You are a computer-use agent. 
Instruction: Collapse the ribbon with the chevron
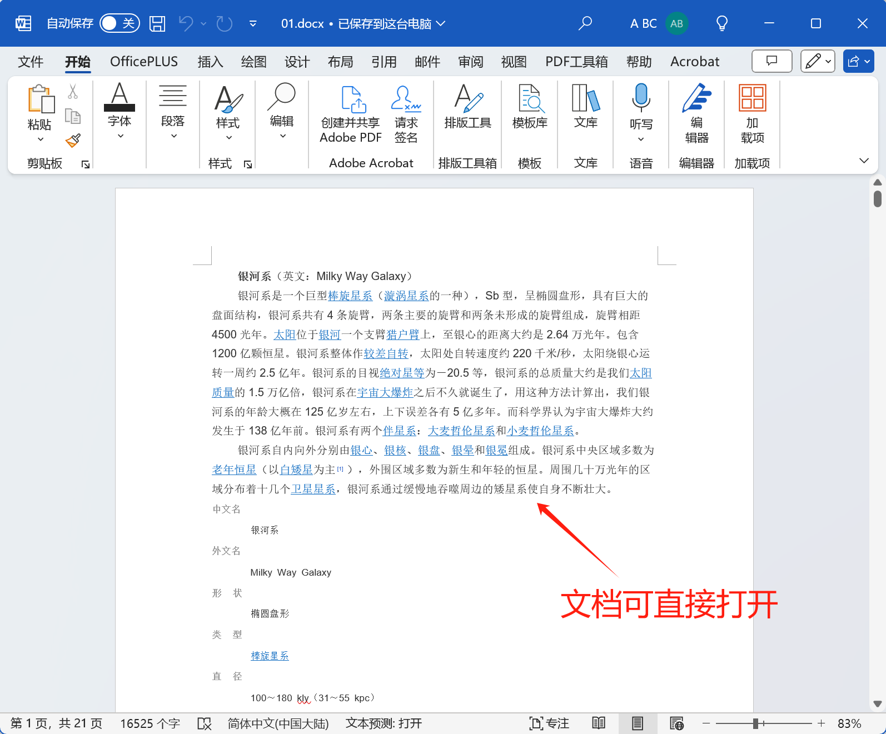[864, 161]
